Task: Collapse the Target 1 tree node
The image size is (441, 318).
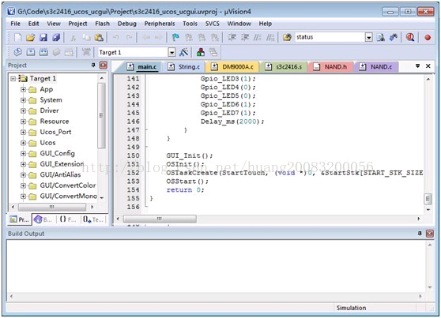Action: pyautogui.click(x=13, y=79)
